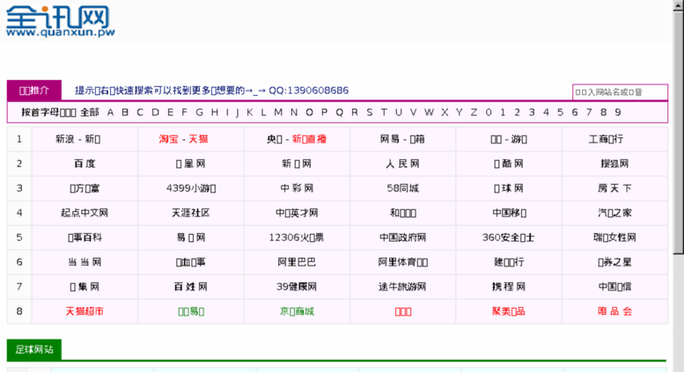684x372 pixels.
Task: Open the 天涯社区 link
Action: click(191, 213)
